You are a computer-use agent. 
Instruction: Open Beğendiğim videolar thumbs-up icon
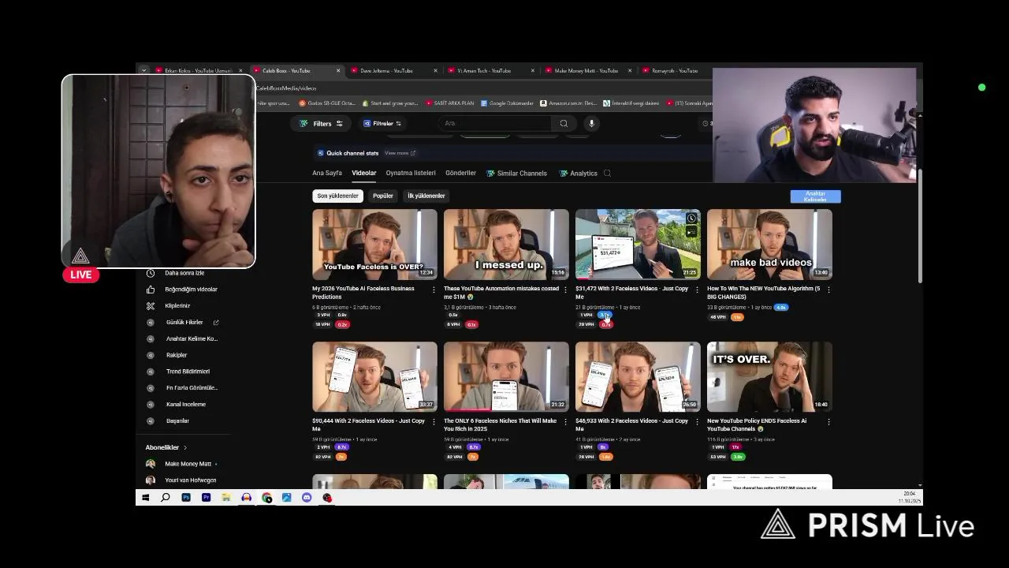coord(151,290)
